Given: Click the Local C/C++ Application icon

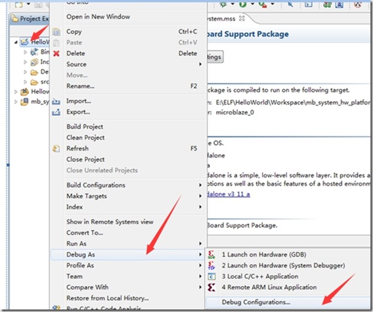Looking at the screenshot, I should click(x=212, y=276).
